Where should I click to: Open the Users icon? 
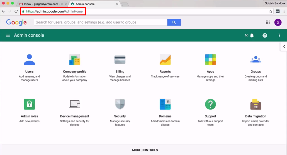[29, 59]
